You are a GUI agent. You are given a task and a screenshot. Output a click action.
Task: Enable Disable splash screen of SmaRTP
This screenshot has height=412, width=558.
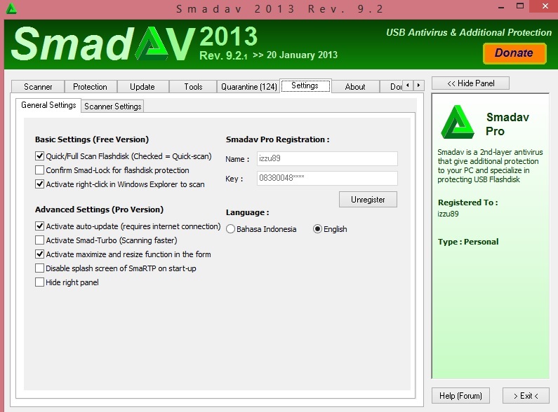tap(39, 268)
